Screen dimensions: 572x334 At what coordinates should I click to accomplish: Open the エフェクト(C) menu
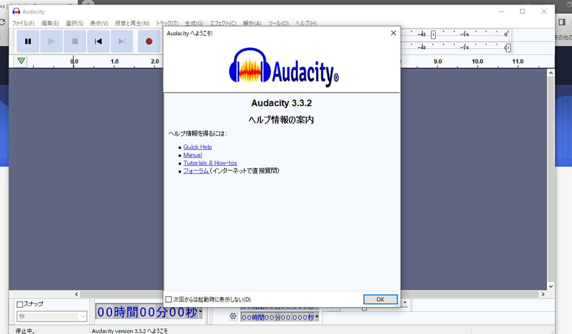(x=223, y=23)
